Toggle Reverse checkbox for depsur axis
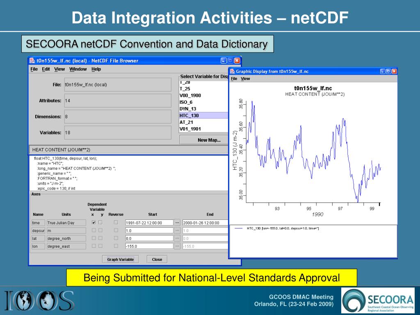Viewport: 420px width, 315px height. (116, 230)
